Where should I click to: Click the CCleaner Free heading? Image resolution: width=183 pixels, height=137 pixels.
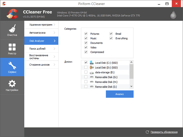[x=37, y=12]
